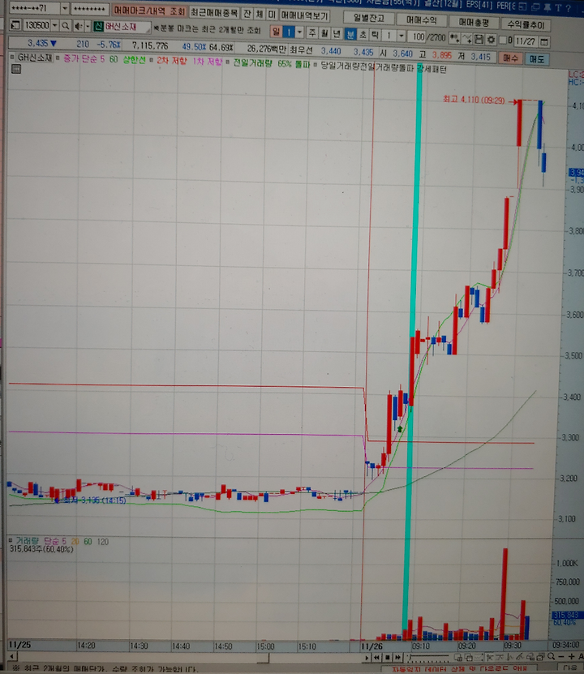This screenshot has width=584, height=674.
Task: Click the T font icon in title bar
Action: pyautogui.click(x=558, y=7)
